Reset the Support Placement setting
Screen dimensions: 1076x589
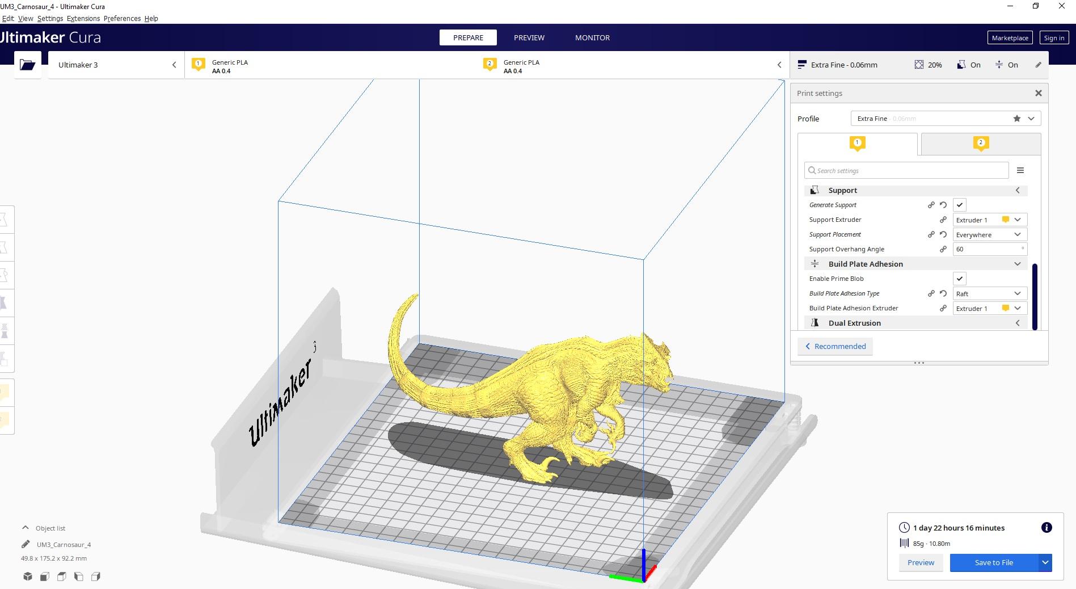click(x=943, y=234)
